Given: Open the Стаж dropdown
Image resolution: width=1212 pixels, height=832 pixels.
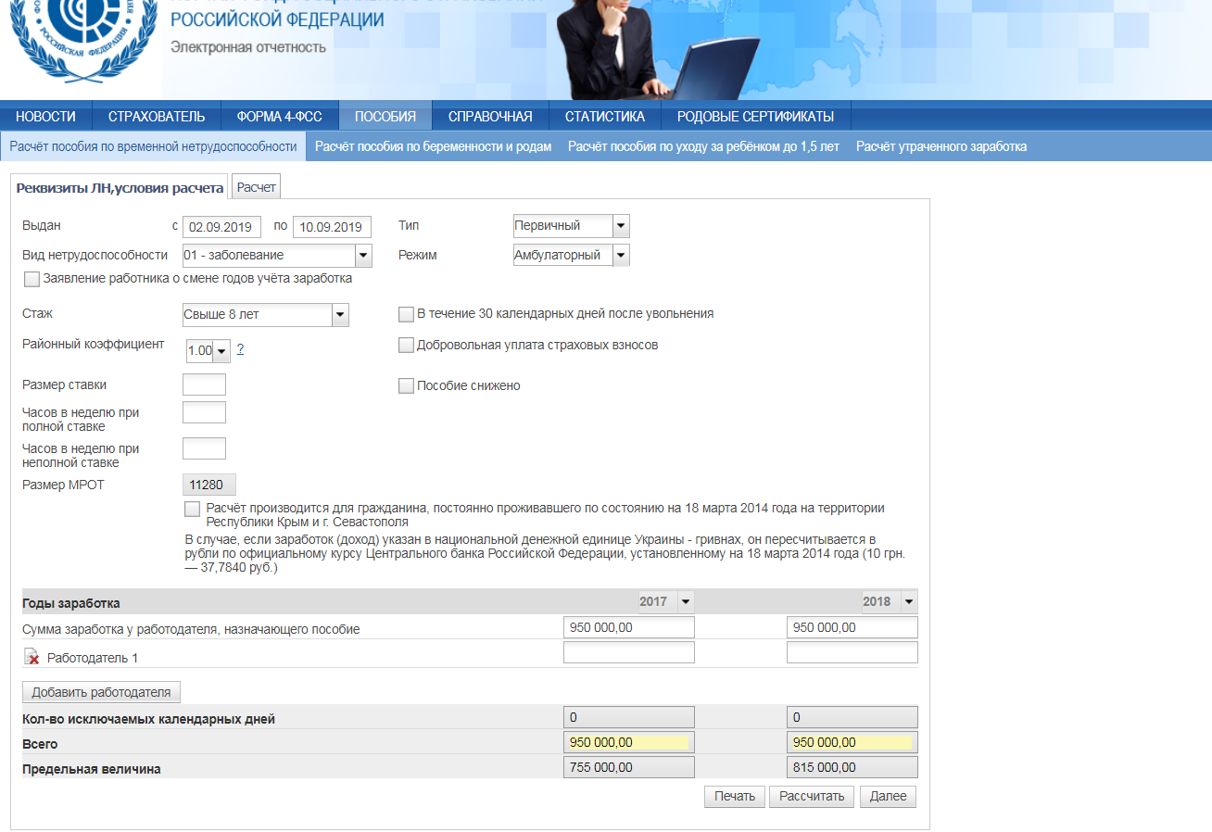Looking at the screenshot, I should pyautogui.click(x=340, y=315).
